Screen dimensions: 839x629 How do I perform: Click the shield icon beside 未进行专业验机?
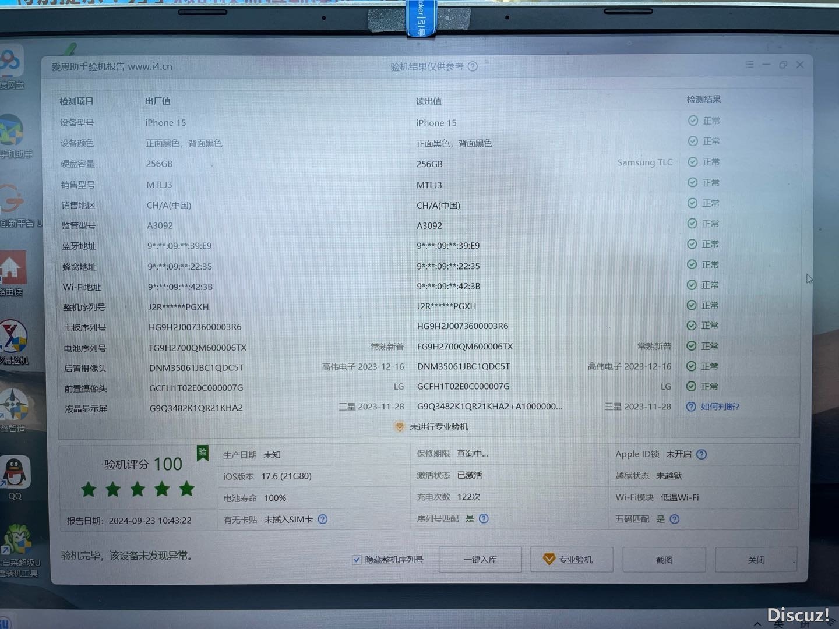click(400, 427)
